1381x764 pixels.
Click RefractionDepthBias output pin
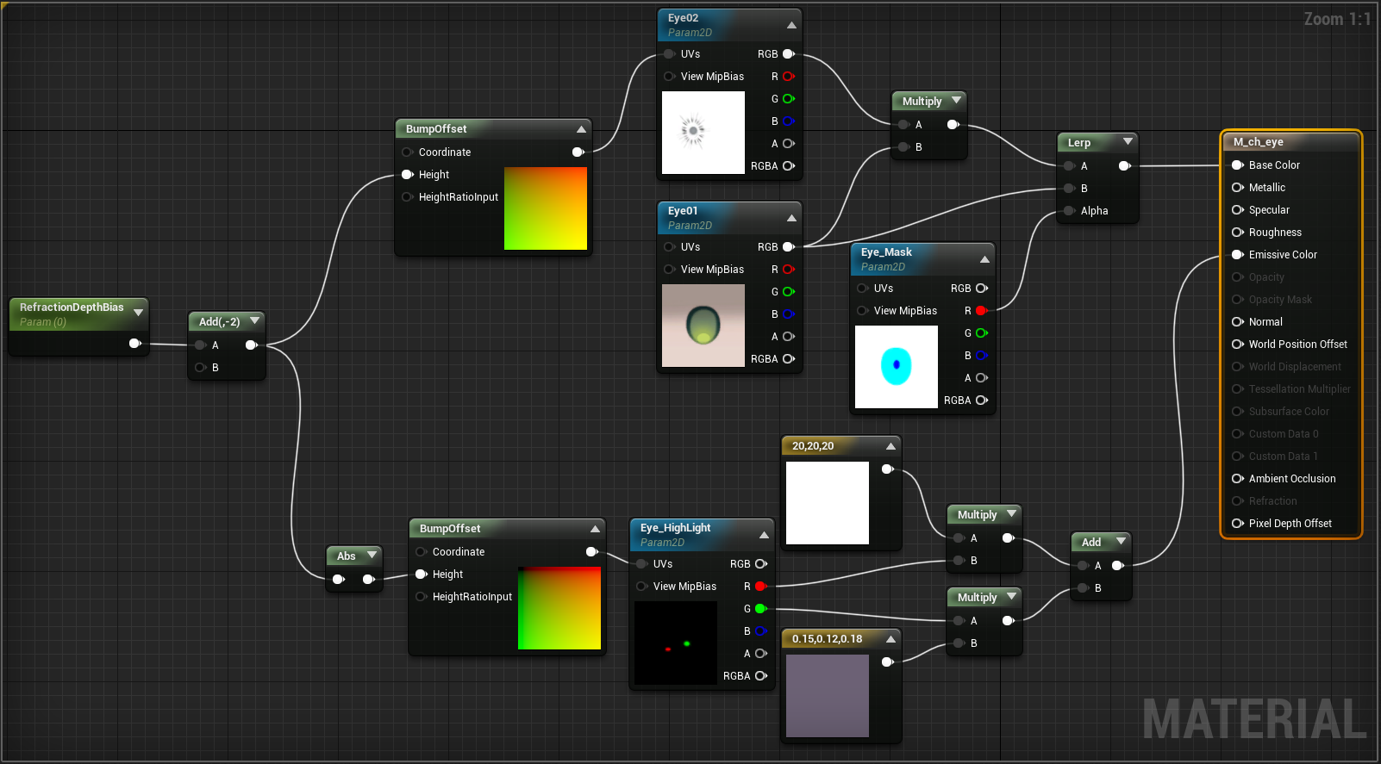point(134,344)
